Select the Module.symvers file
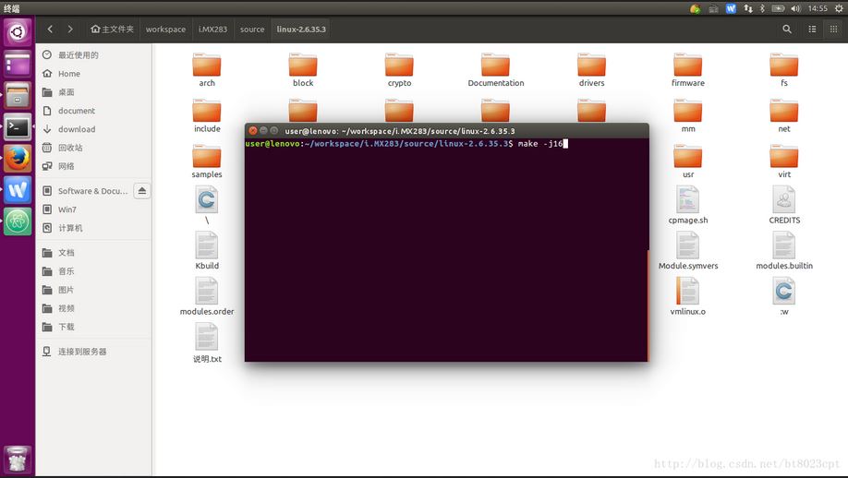848x478 pixels. pyautogui.click(x=688, y=251)
